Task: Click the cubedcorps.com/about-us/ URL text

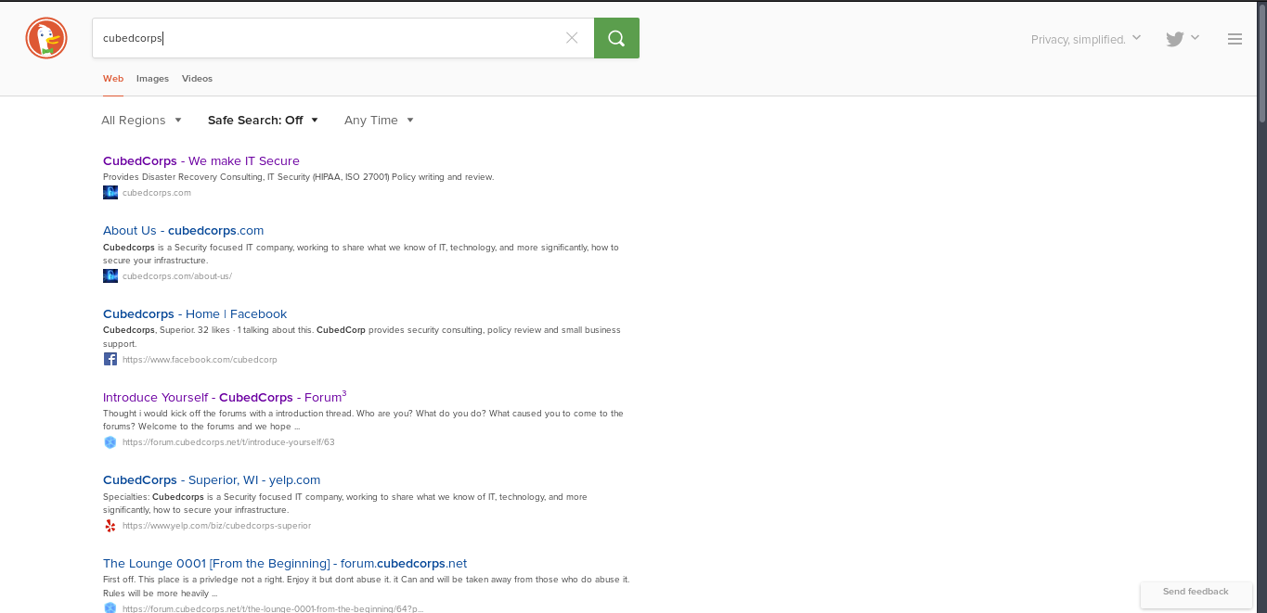Action: coord(177,276)
